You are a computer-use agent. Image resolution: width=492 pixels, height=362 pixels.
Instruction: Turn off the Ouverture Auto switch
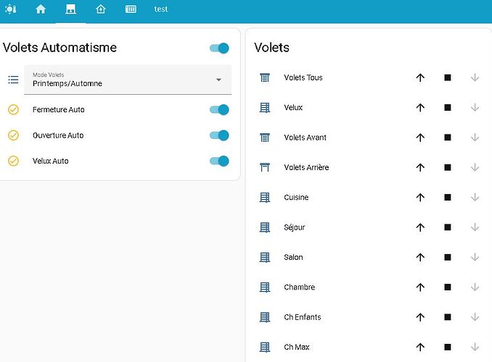pos(219,135)
